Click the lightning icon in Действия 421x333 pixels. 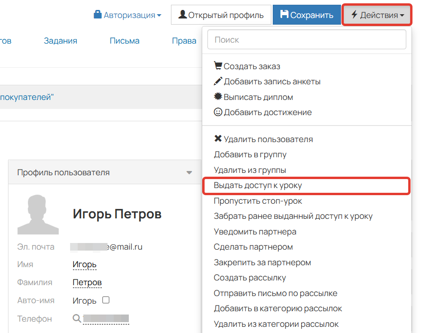[354, 14]
